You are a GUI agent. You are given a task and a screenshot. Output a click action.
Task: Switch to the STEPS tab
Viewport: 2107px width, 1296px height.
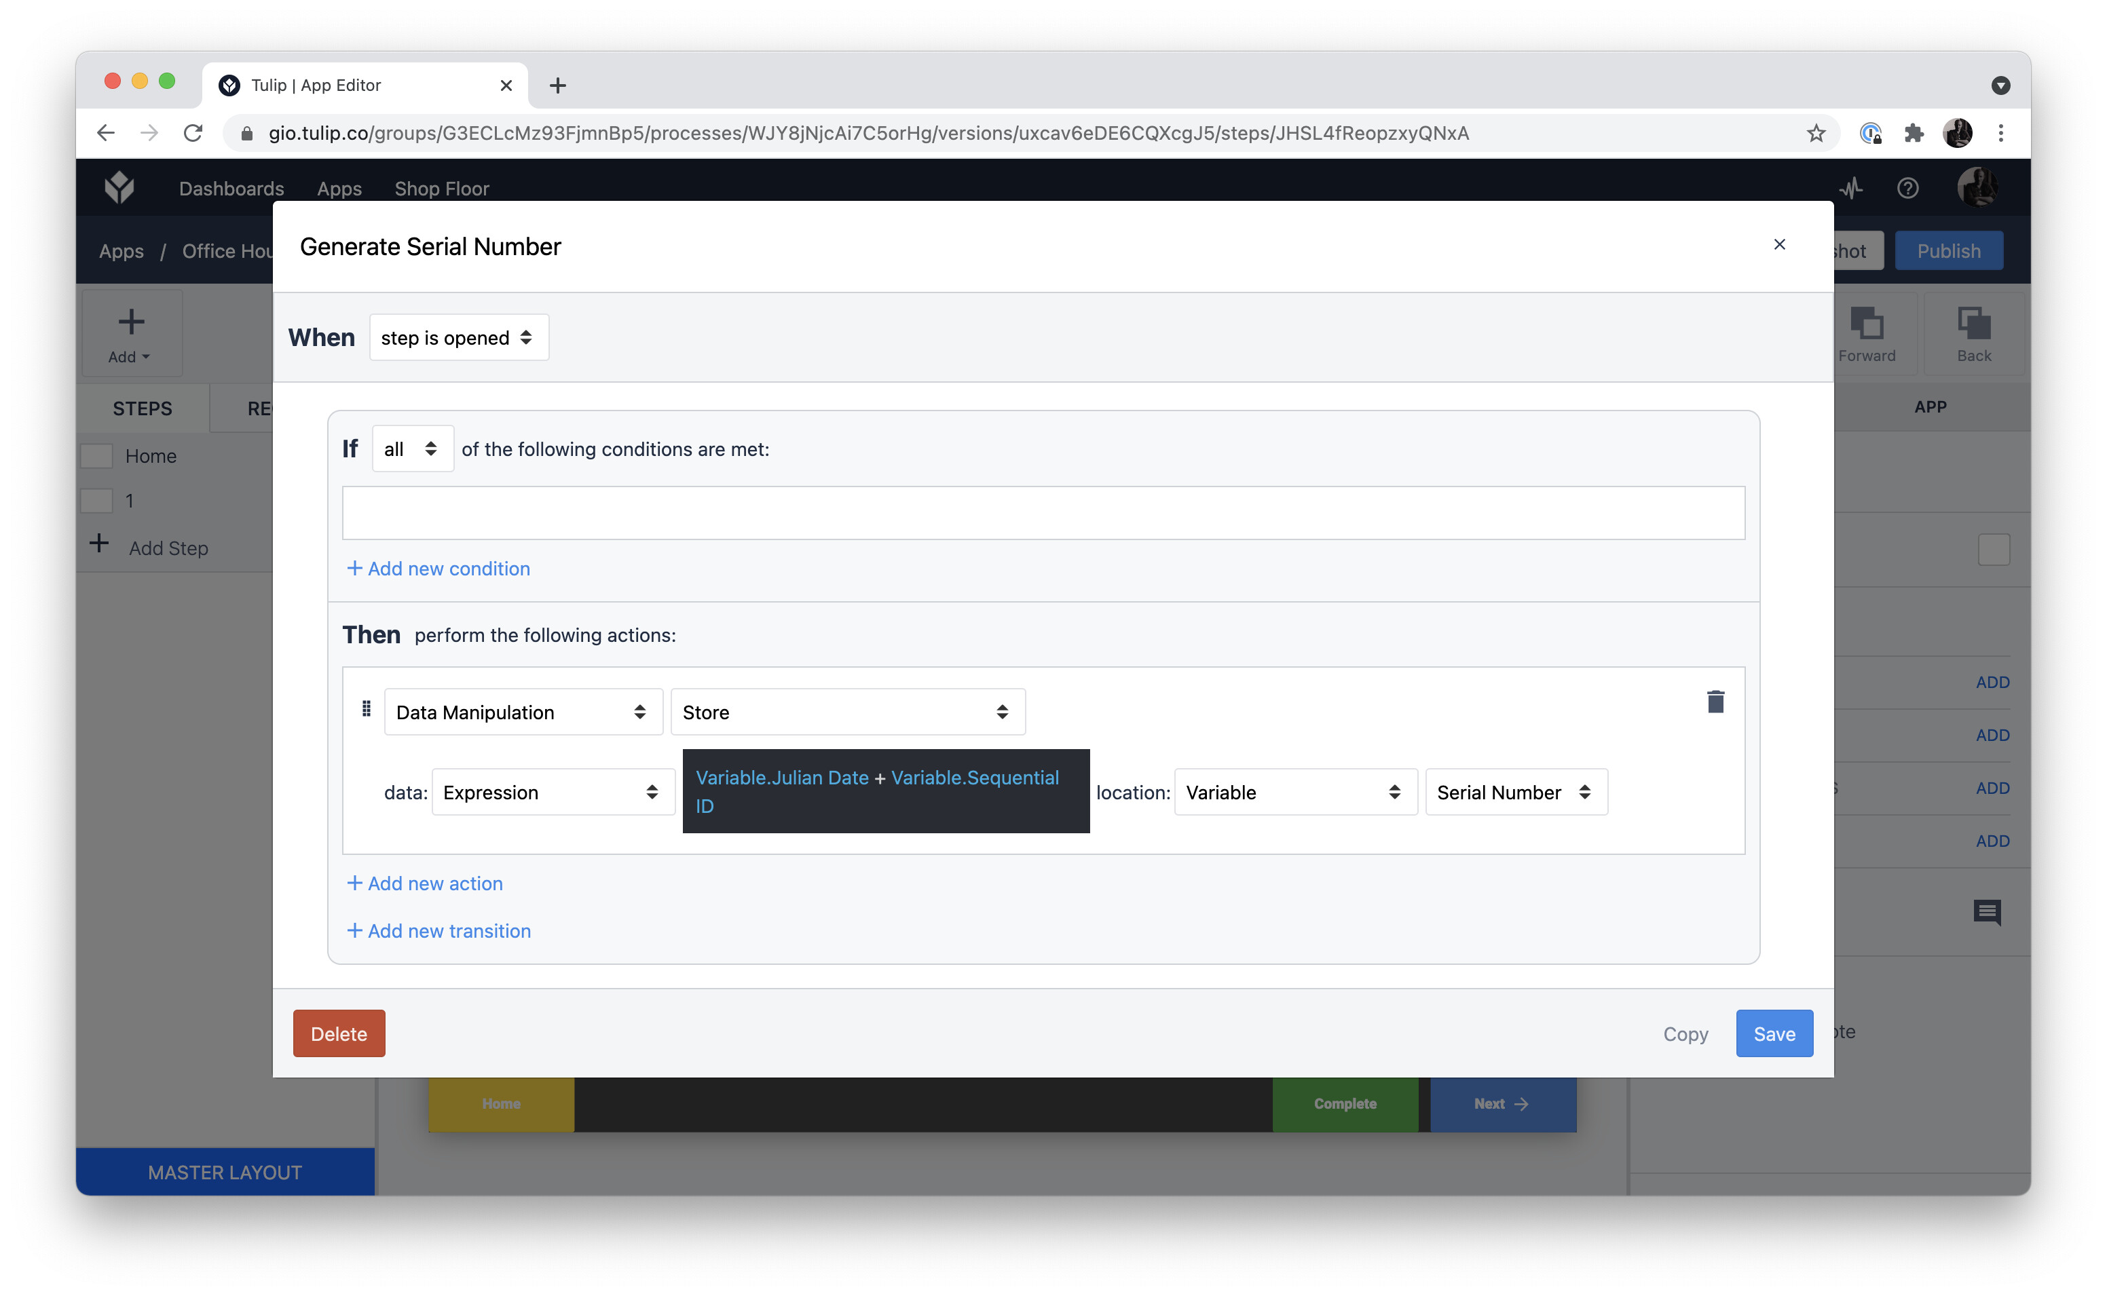[143, 408]
